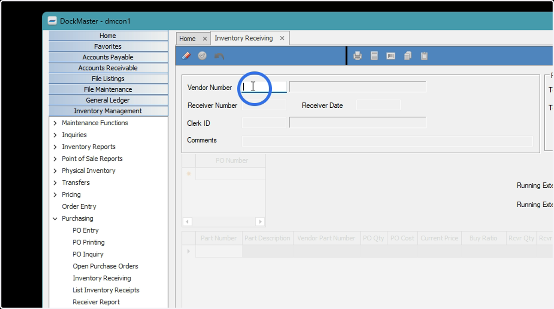554x309 pixels.
Task: Open the Accounts Payable section
Action: tap(108, 57)
